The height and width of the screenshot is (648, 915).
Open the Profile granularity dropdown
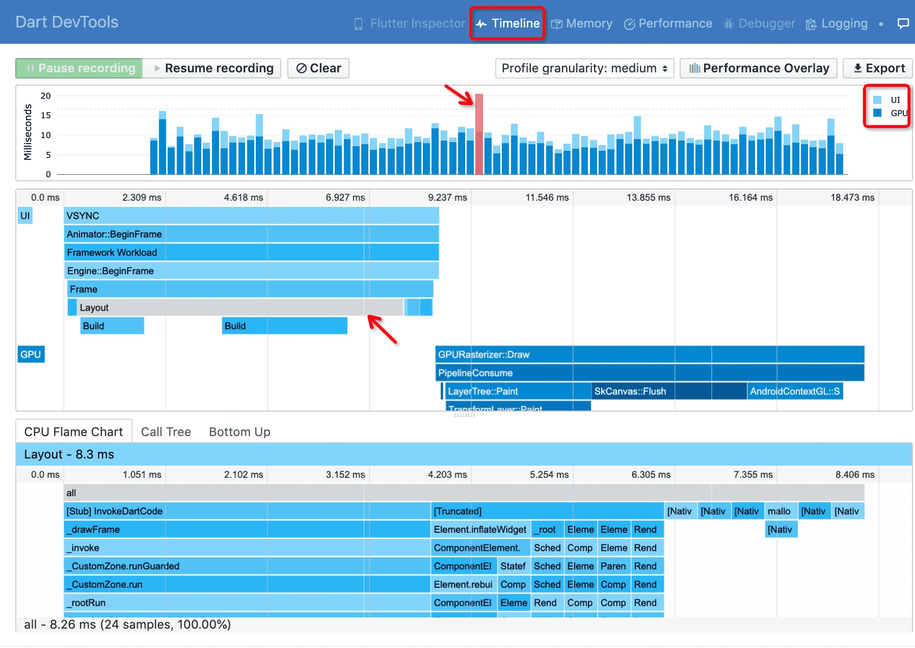tap(585, 68)
